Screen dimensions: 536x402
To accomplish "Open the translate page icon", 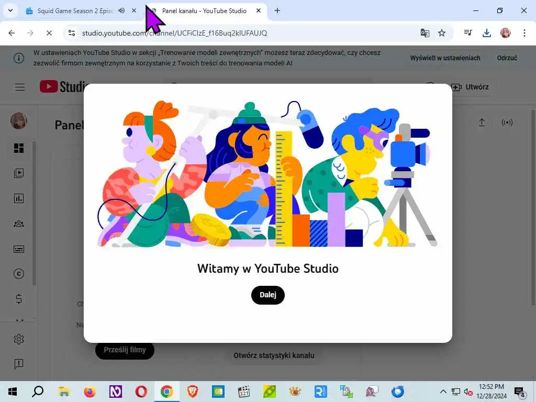I will click(x=425, y=33).
